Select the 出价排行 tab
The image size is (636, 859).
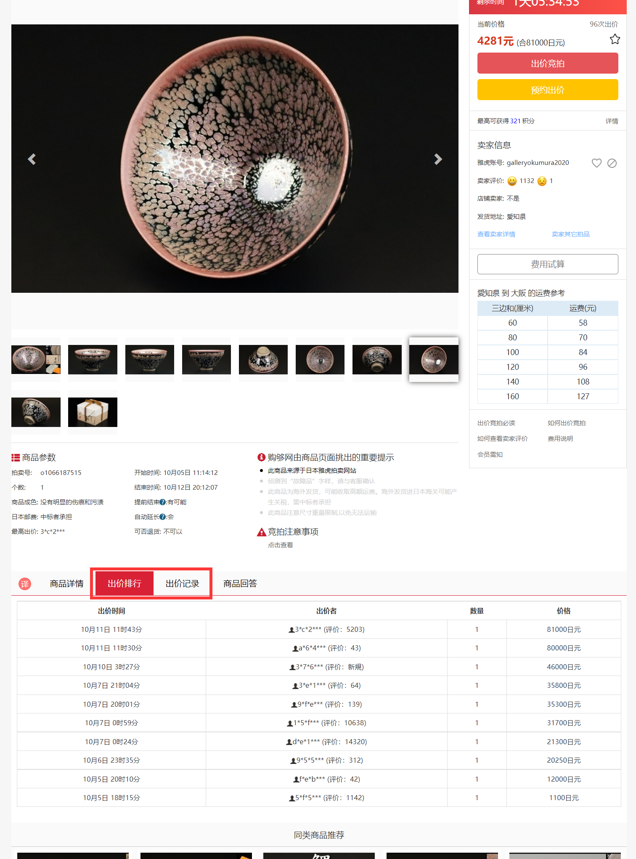point(125,583)
